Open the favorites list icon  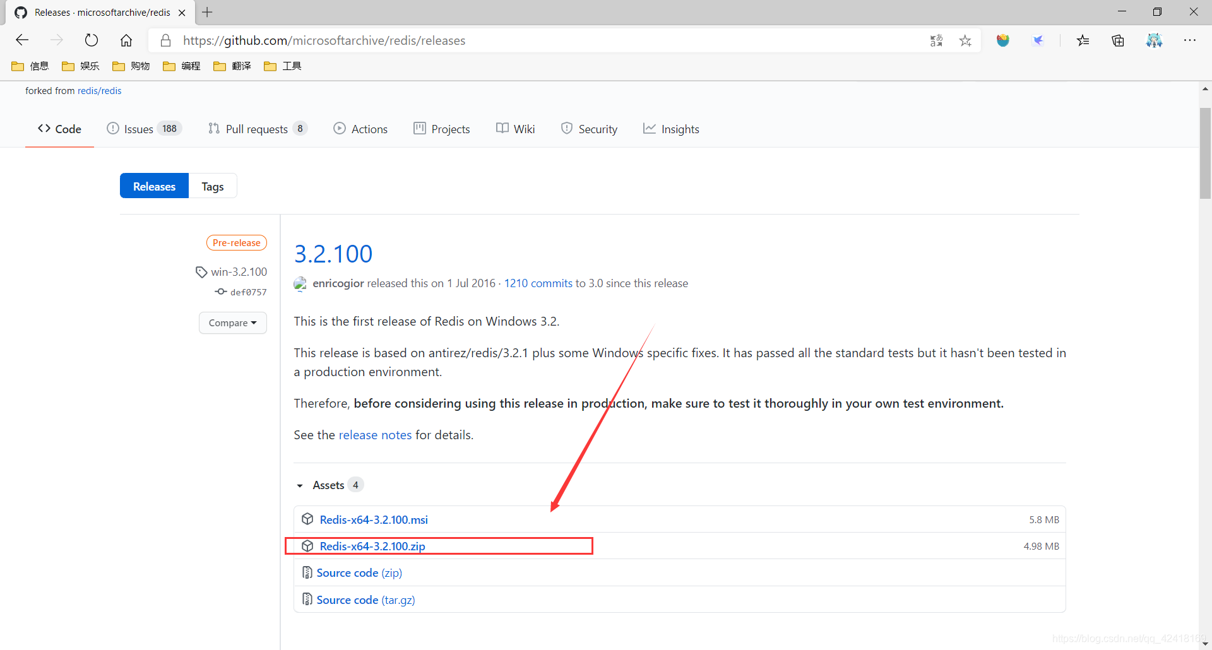1083,40
